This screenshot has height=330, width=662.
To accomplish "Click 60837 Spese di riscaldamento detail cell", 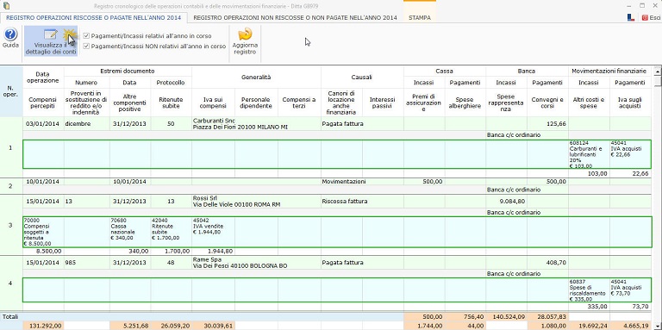I will [x=589, y=290].
